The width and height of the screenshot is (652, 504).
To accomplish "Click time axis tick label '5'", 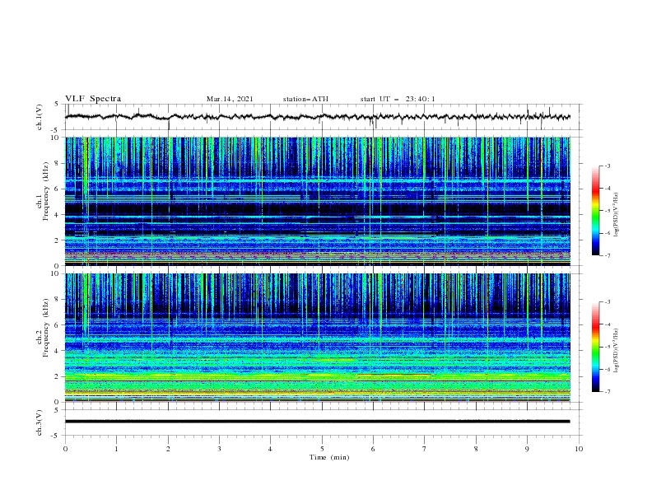I will tap(322, 449).
